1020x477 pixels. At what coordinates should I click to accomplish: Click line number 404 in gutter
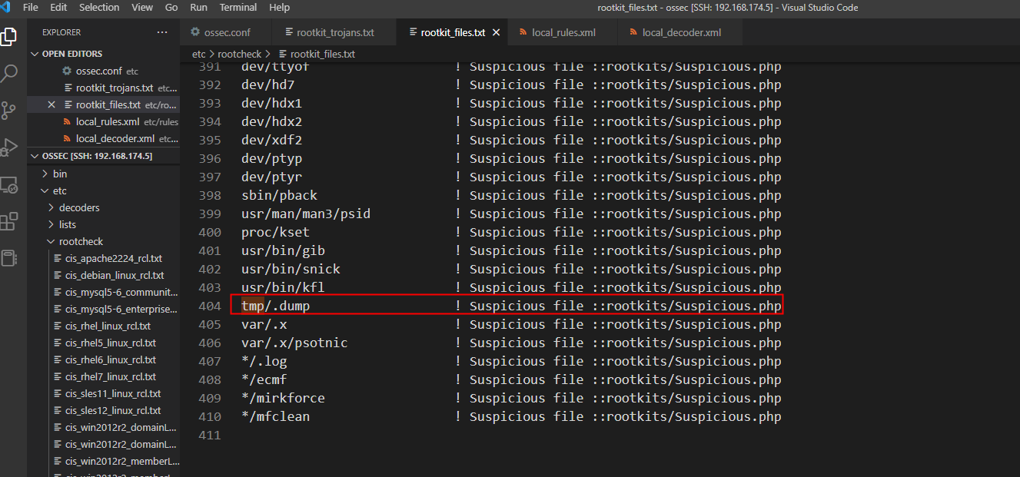tap(210, 306)
